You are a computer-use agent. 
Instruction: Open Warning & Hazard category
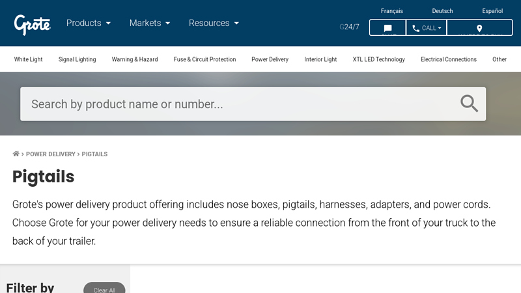[x=135, y=59]
